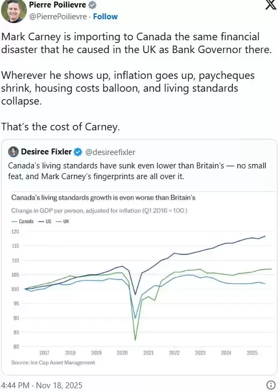Open Desiree Fixler's avatar

[13, 152]
